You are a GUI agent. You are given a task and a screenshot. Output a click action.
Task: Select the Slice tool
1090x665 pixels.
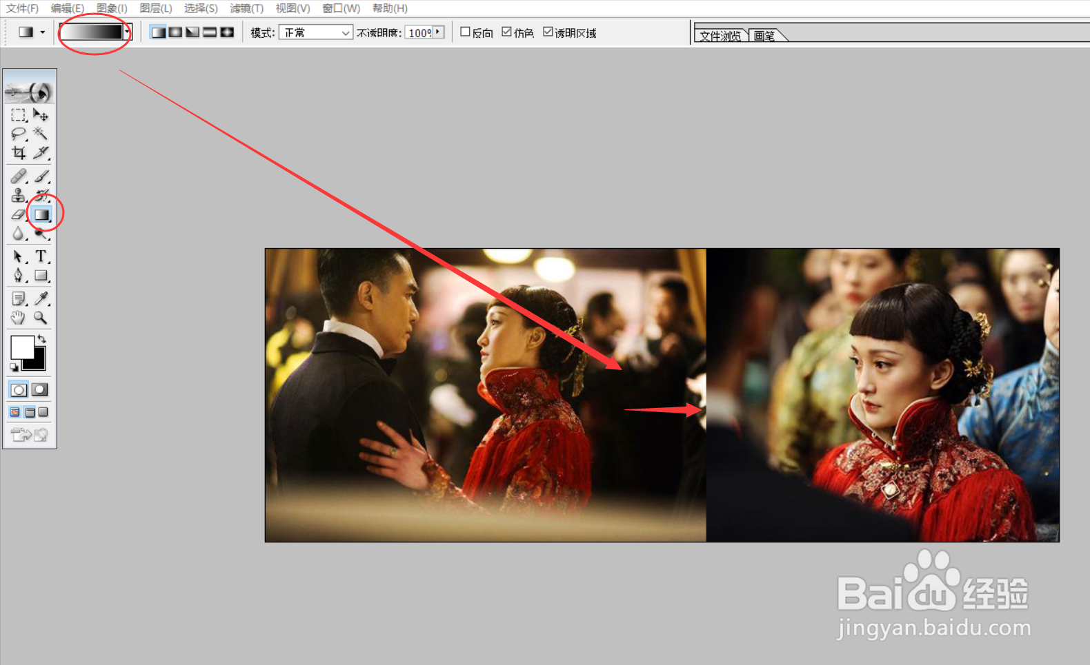pos(41,152)
